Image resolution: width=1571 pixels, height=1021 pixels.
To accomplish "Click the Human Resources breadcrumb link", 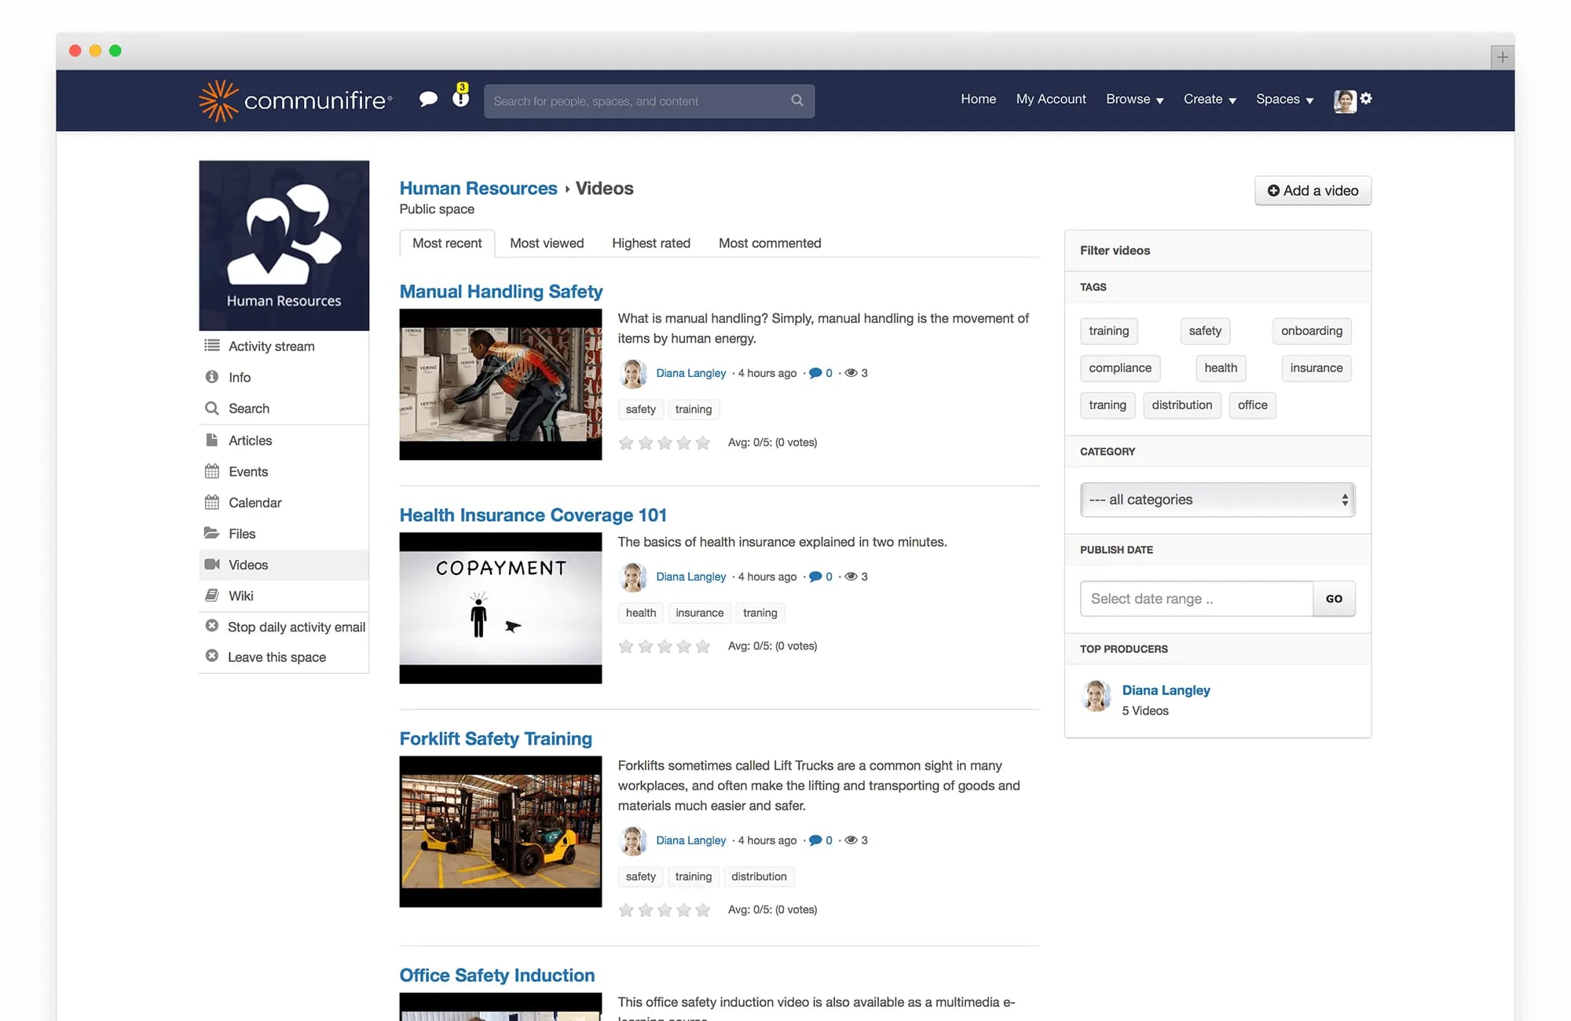I will click(478, 188).
